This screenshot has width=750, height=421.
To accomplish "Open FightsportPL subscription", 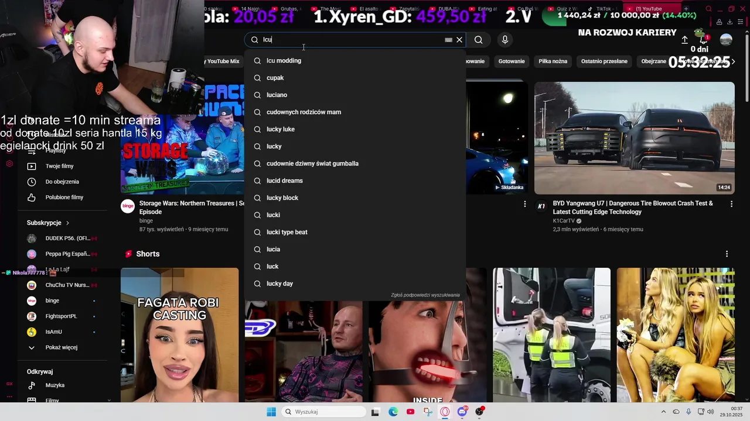I will pos(61,316).
